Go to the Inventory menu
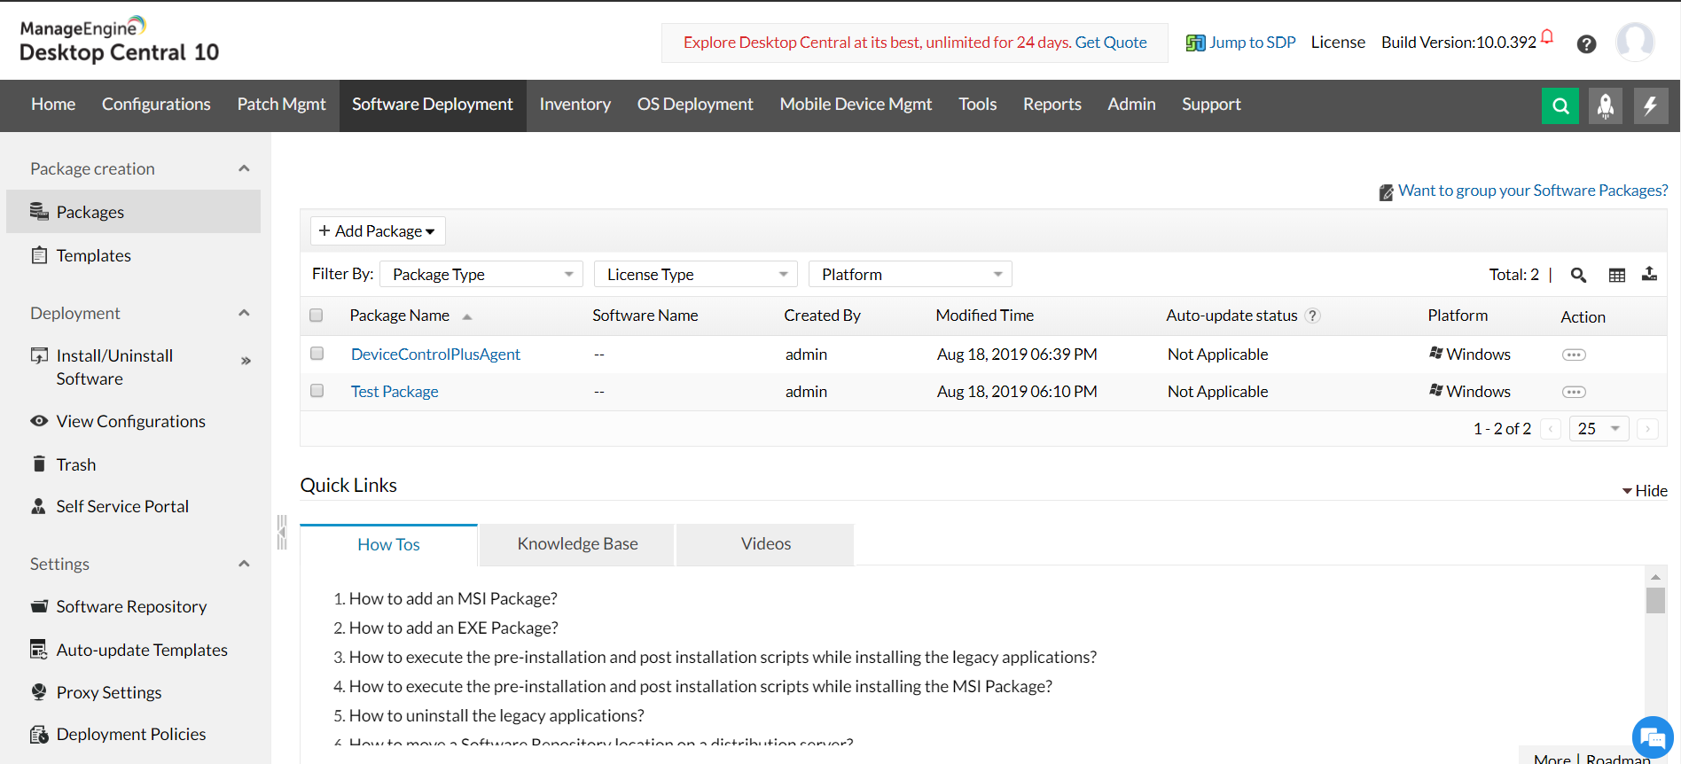Image resolution: width=1681 pixels, height=764 pixels. tap(575, 105)
